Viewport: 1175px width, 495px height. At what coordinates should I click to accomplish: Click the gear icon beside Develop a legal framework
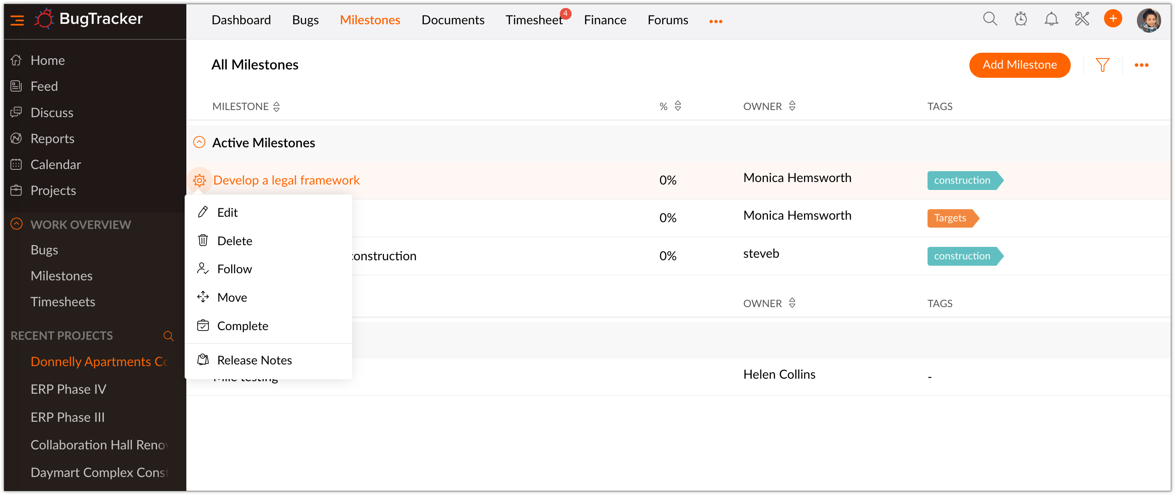point(199,180)
